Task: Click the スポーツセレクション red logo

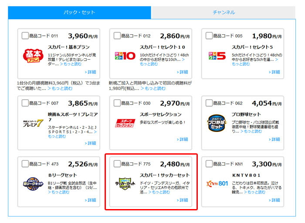Action: [125, 123]
